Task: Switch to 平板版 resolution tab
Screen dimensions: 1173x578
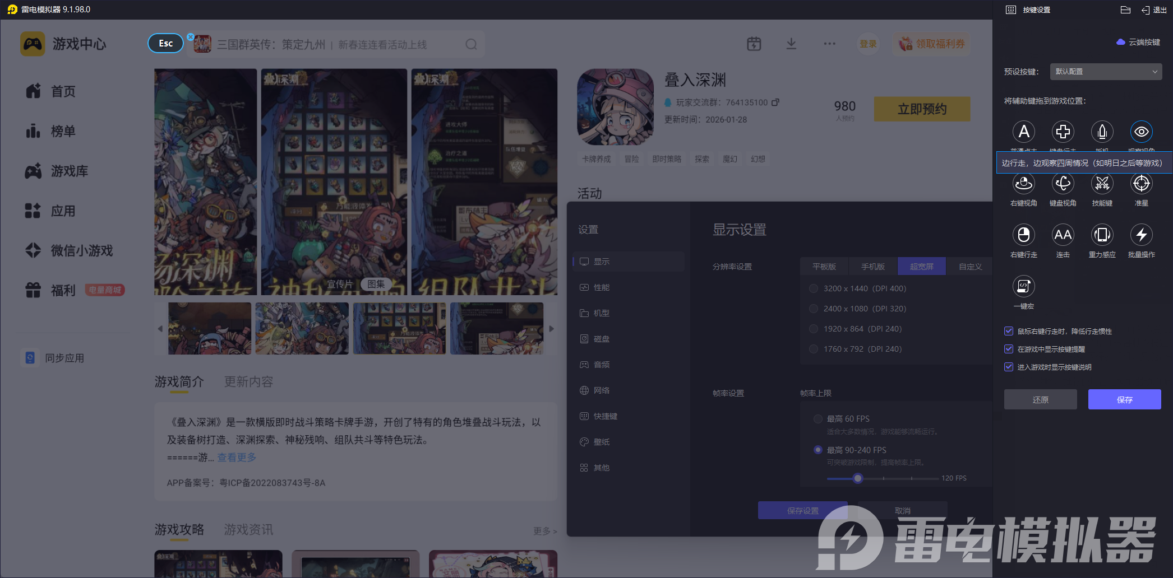Action: coord(824,267)
